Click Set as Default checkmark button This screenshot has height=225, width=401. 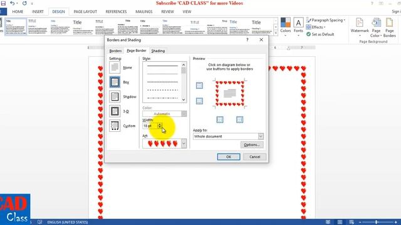320,34
